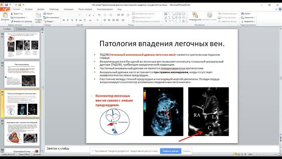282x159 pixels.
Task: Open the Упорядочить arrange menu
Action: coord(195,17)
